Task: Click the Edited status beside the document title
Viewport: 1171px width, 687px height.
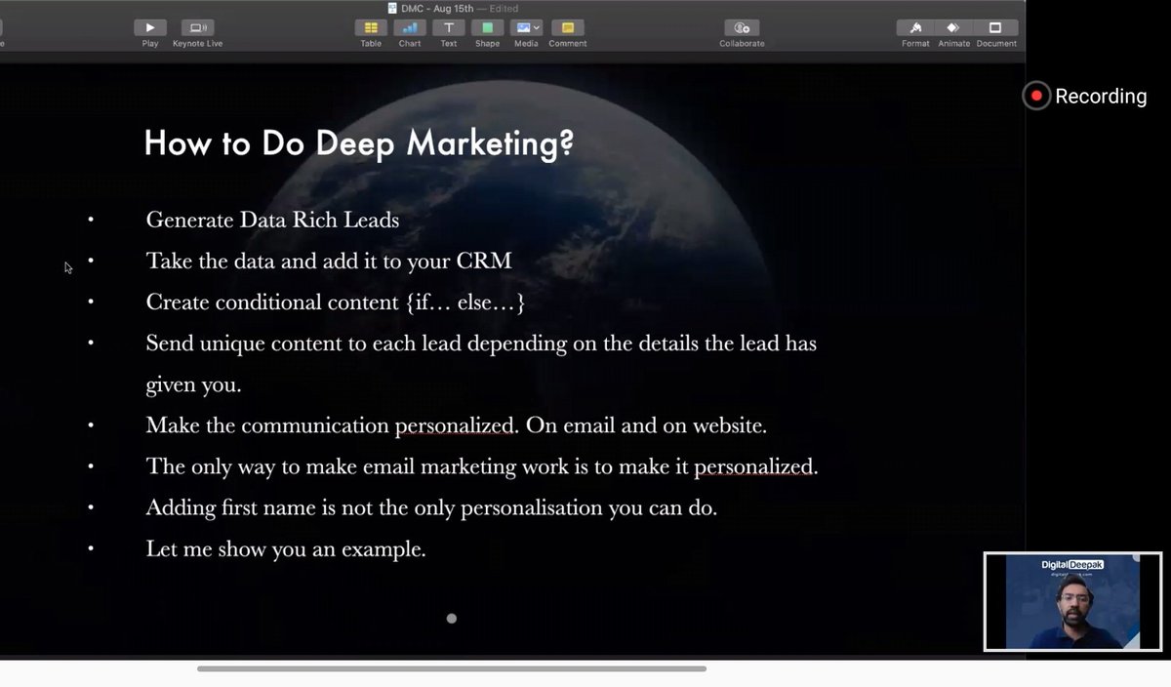Action: coord(504,8)
